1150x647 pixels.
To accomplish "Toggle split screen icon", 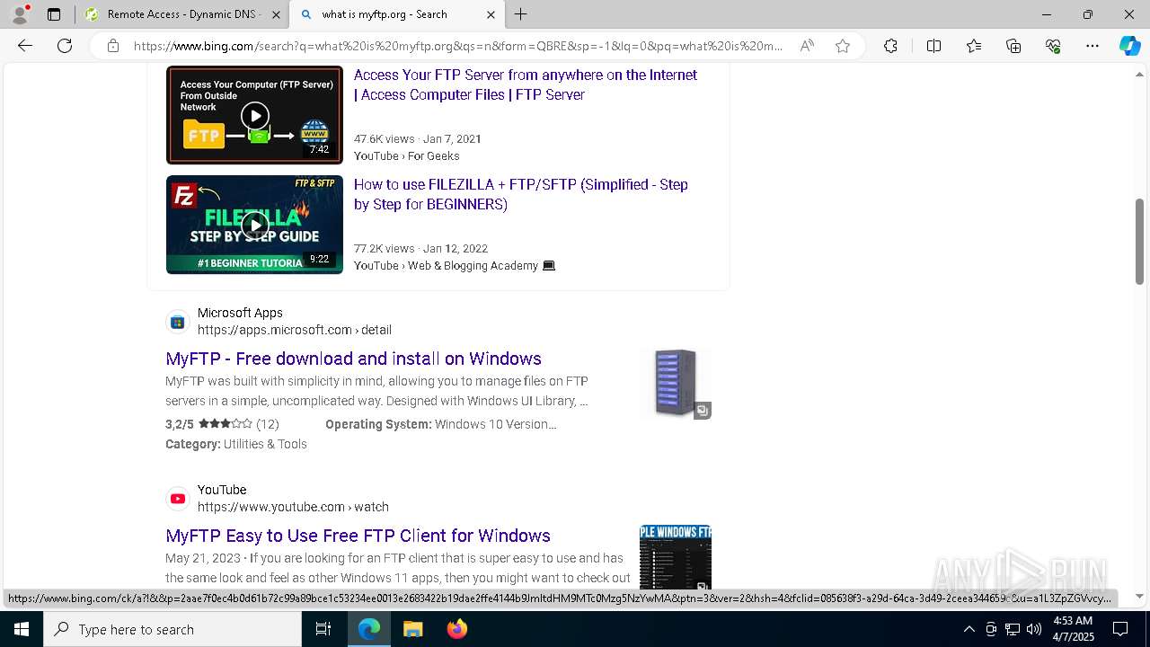I will pos(933,46).
